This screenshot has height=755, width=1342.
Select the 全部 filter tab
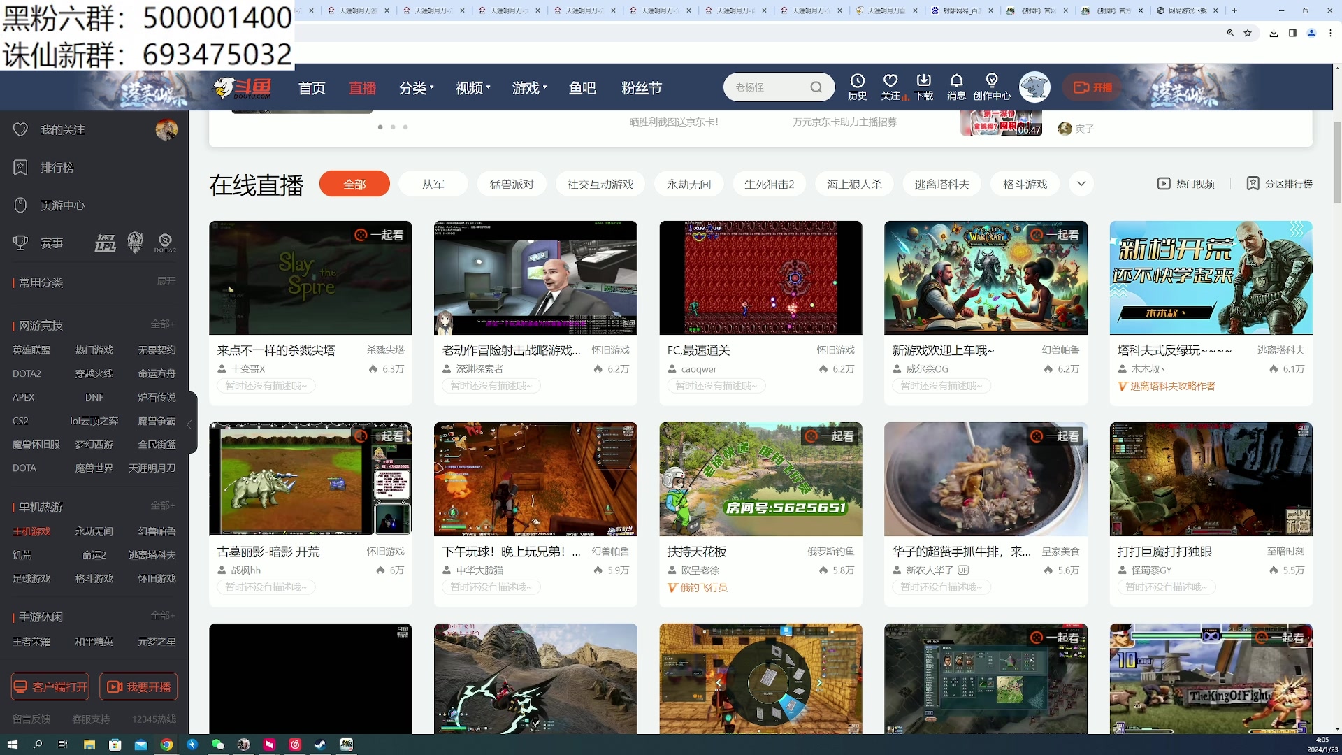354,184
